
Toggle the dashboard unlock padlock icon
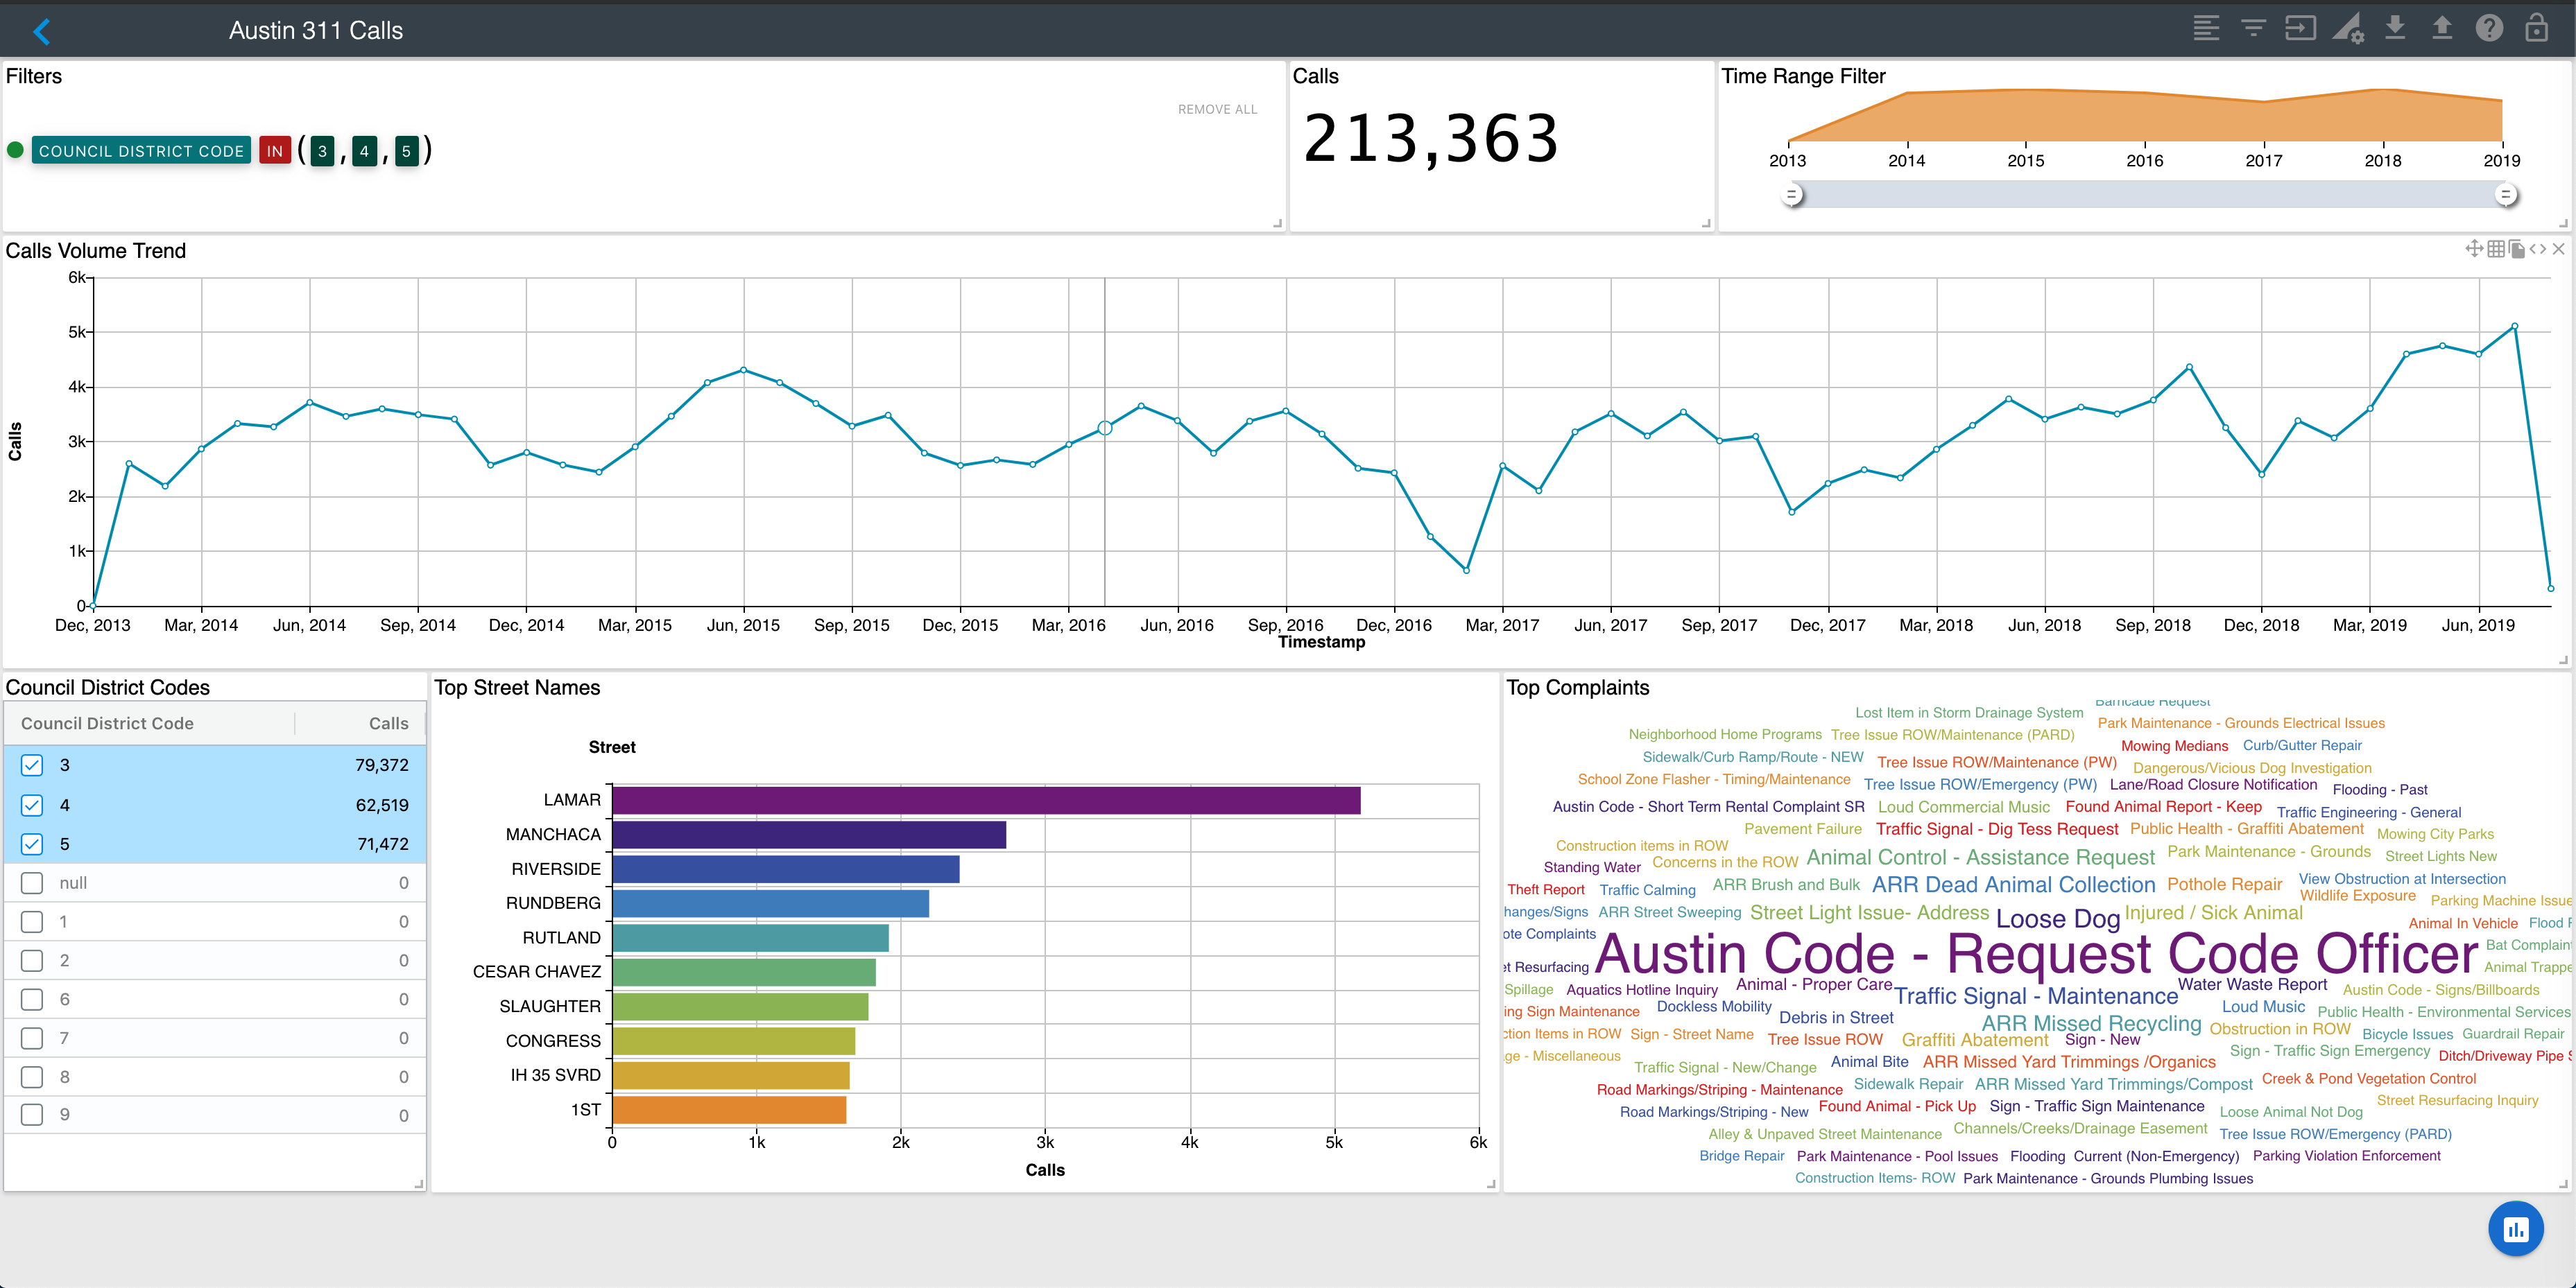[x=2536, y=28]
